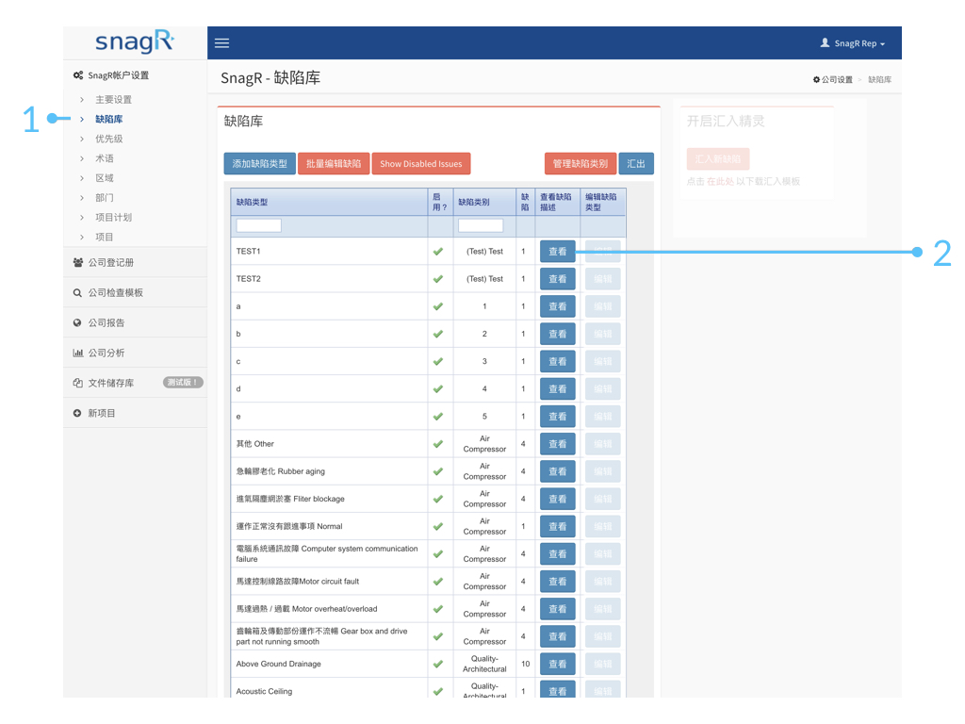The width and height of the screenshot is (965, 724).
Task: Expand the chevron beside 部门
Action: 82,198
